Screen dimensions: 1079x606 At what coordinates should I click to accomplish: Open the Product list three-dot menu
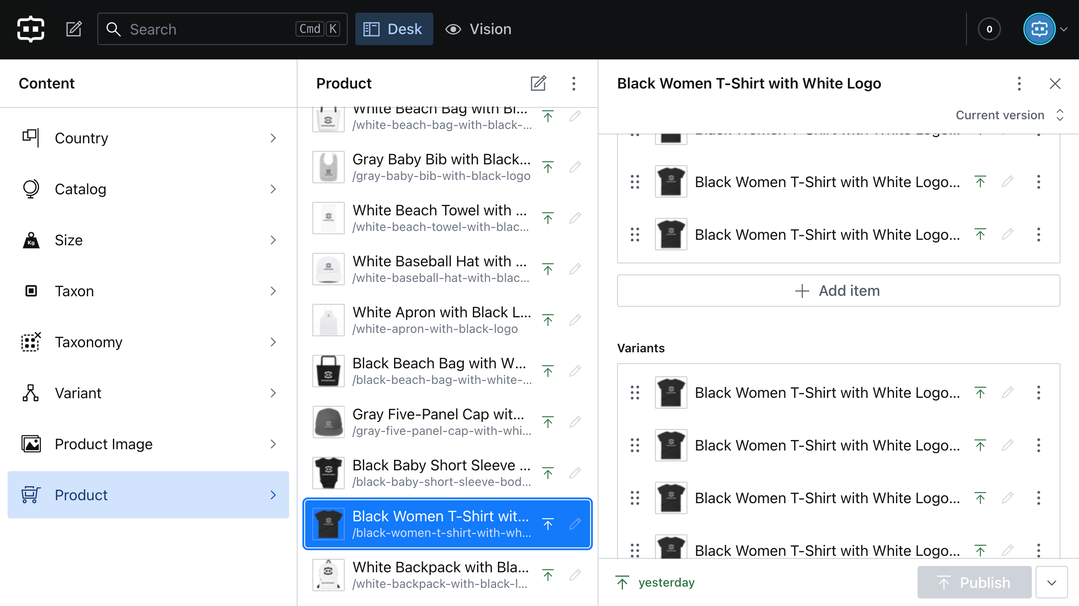pyautogui.click(x=574, y=83)
